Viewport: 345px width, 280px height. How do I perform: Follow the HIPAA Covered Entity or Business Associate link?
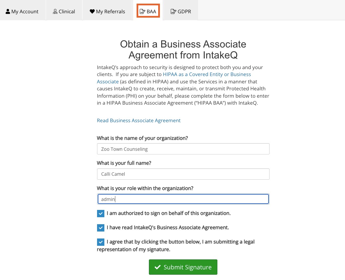(174, 78)
